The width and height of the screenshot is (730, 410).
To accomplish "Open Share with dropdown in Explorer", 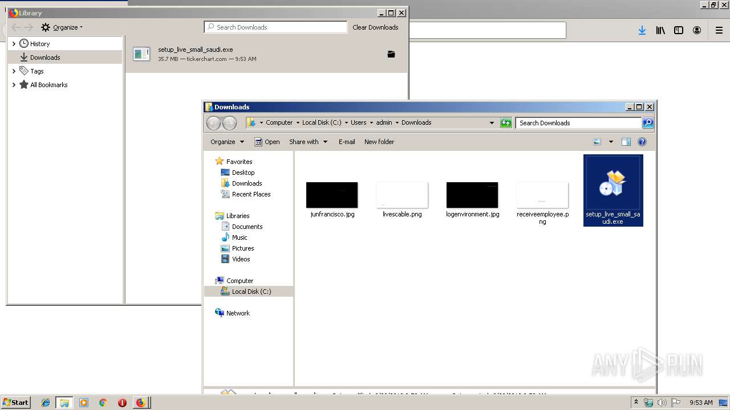I will [308, 142].
